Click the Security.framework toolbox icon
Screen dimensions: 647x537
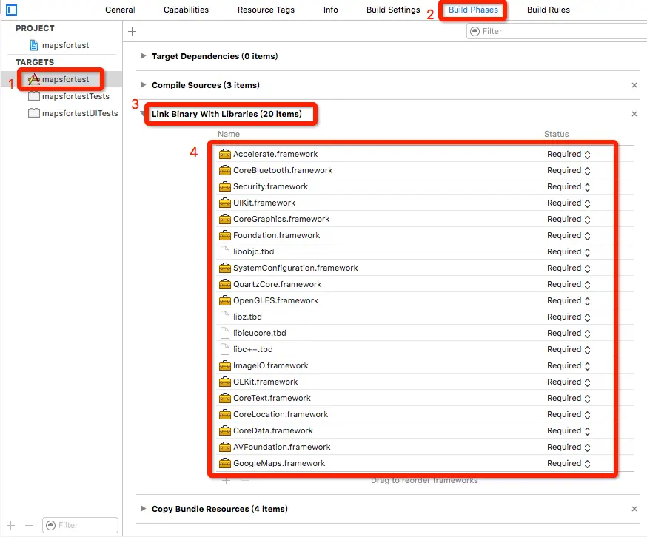(x=225, y=186)
